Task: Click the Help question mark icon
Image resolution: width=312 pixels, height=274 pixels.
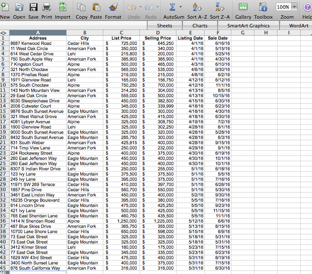Action: pyautogui.click(x=307, y=7)
